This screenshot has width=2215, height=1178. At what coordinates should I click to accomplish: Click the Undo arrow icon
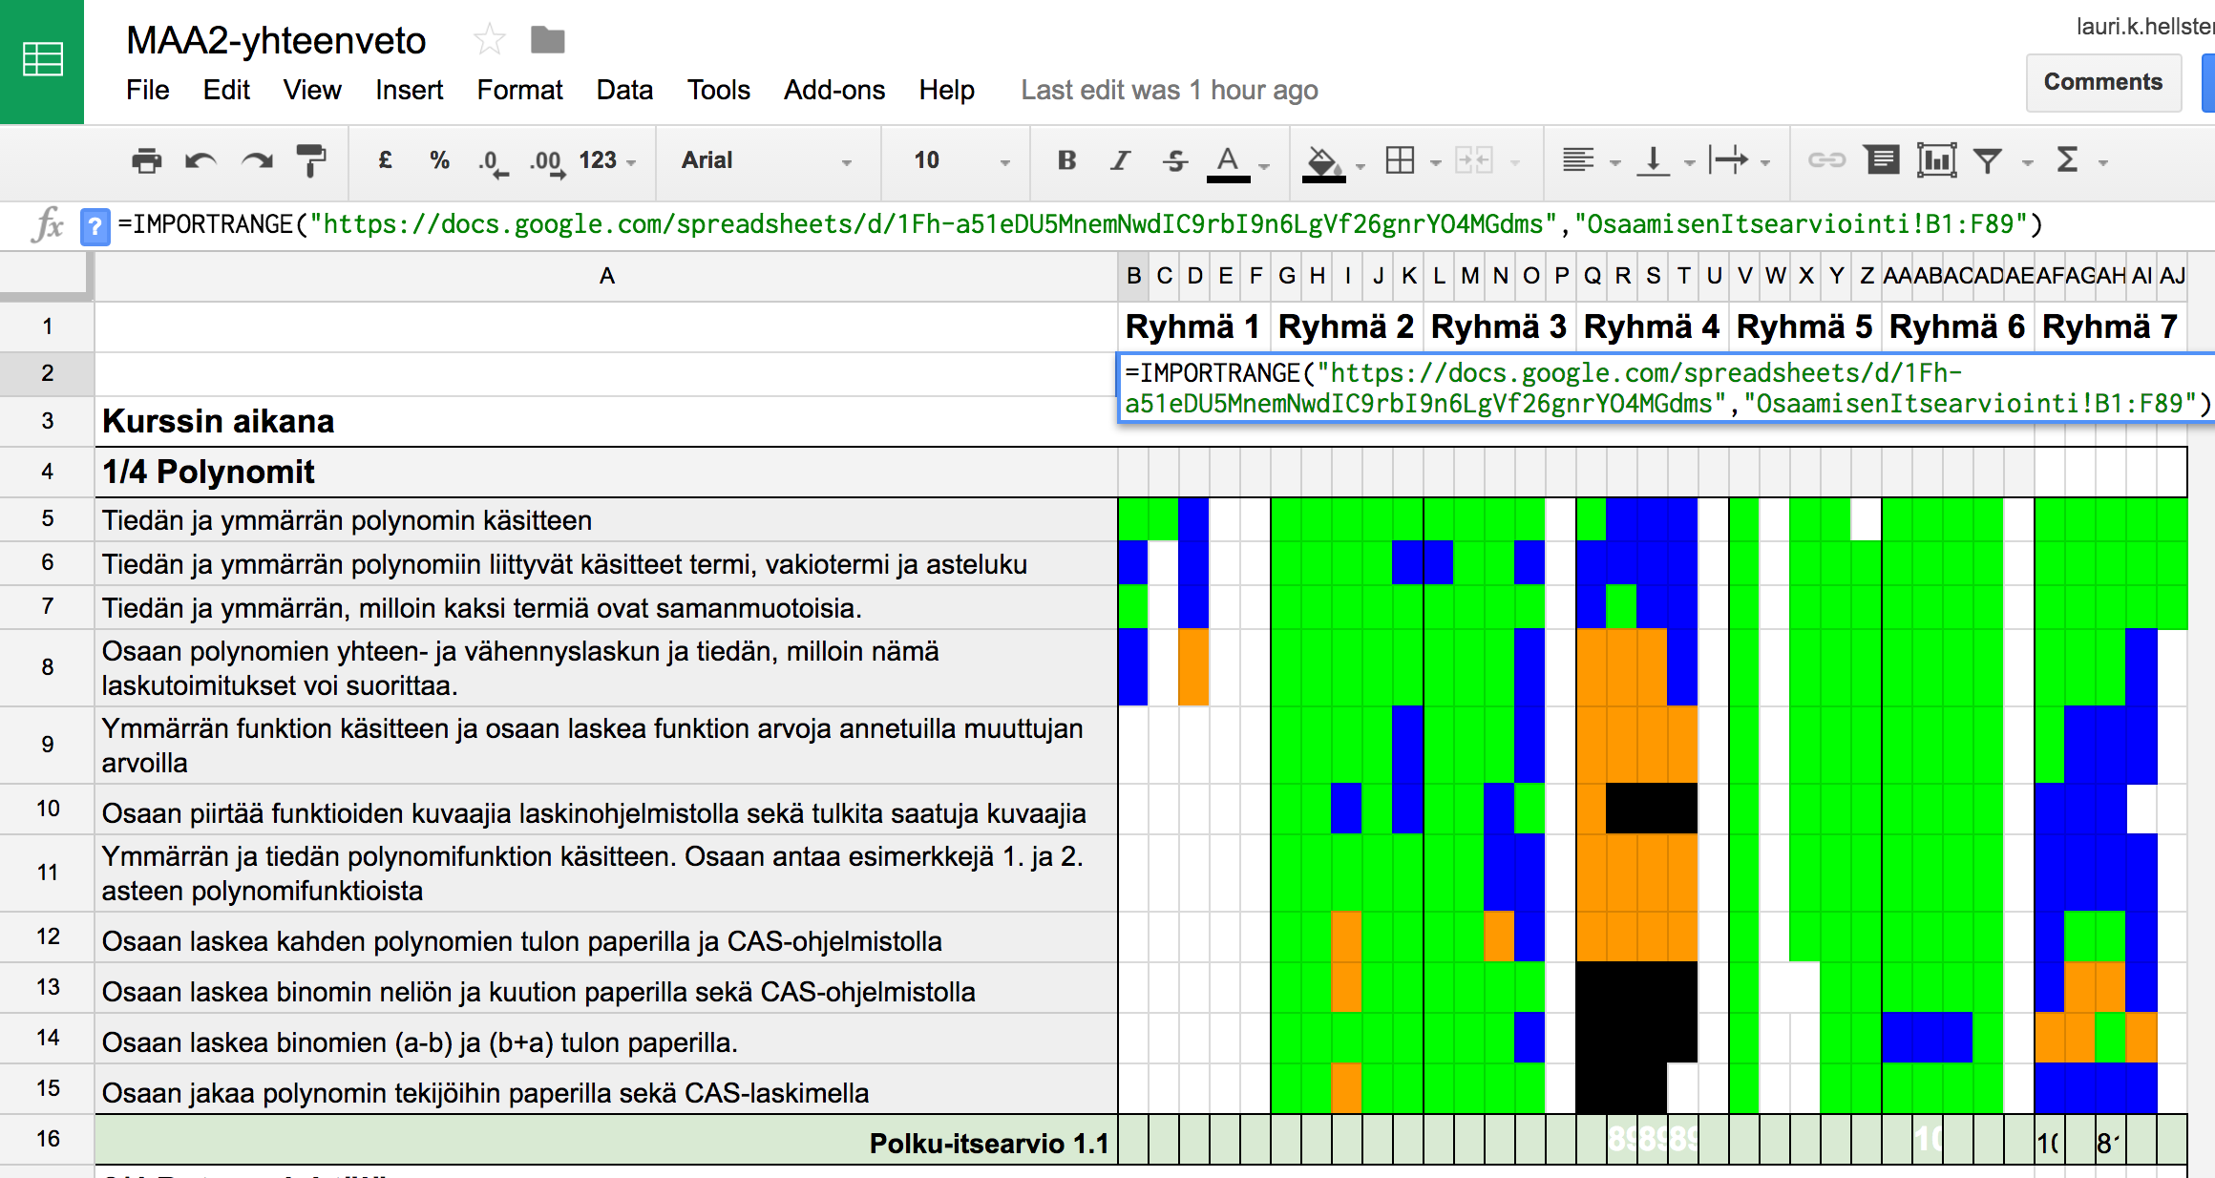point(200,160)
